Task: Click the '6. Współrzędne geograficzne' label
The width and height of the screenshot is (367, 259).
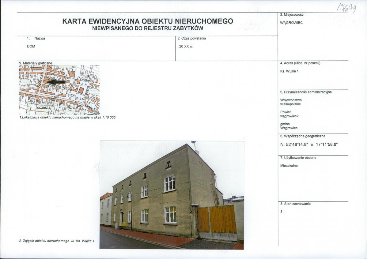Action: [303, 136]
